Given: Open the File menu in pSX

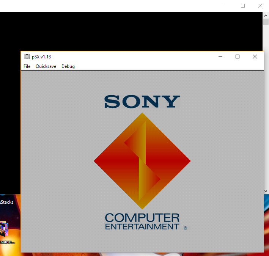Looking at the screenshot, I should coord(27,66).
